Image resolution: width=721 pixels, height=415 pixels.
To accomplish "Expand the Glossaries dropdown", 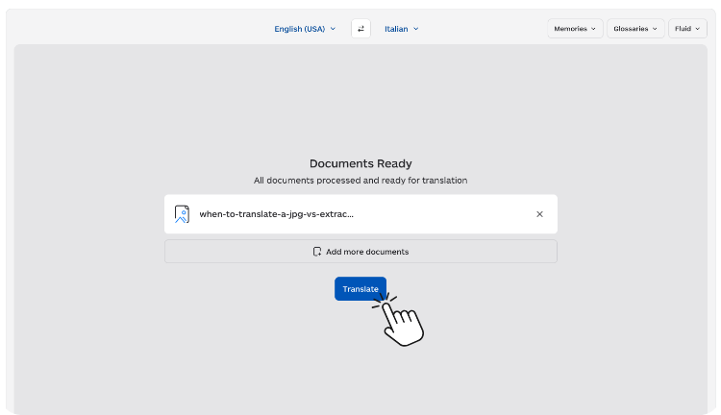I will click(634, 29).
